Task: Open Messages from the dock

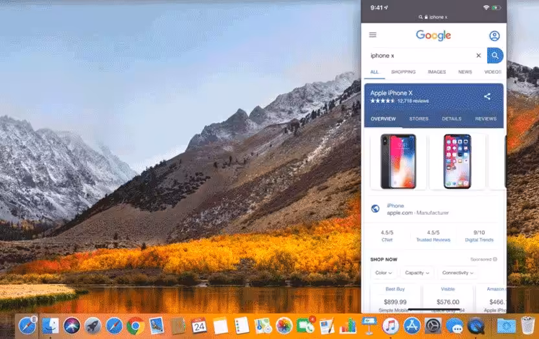Action: point(454,325)
